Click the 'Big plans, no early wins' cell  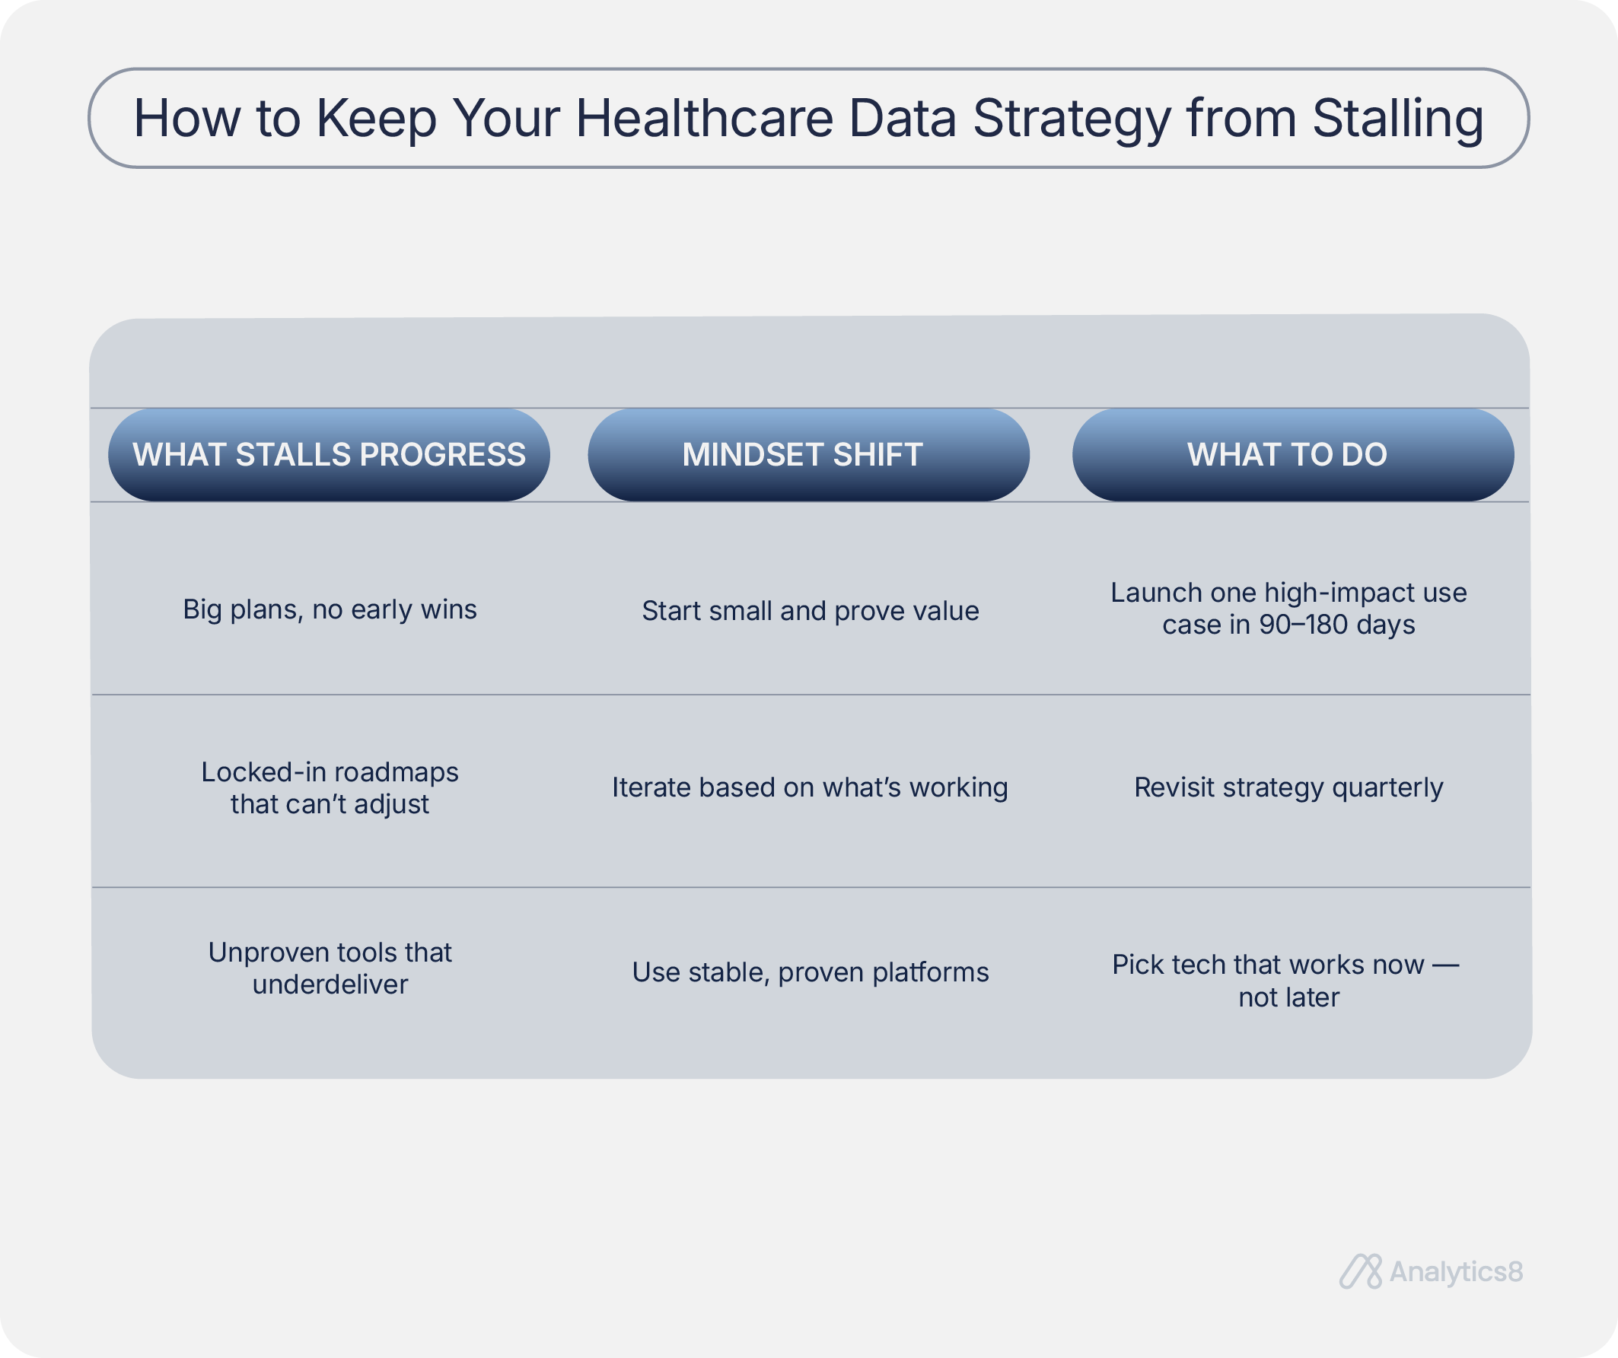pyautogui.click(x=330, y=609)
